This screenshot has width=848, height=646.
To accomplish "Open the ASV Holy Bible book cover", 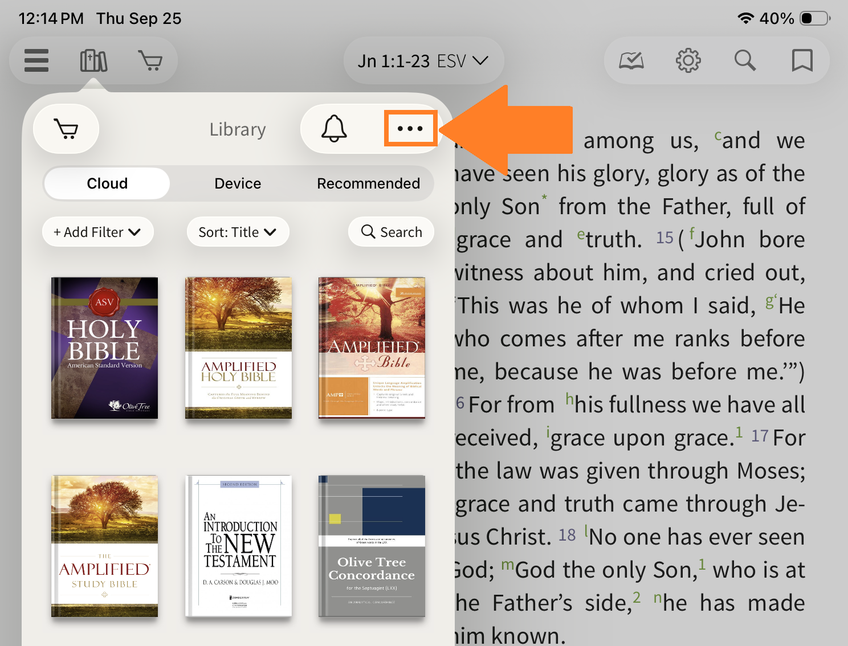I will pos(105,348).
